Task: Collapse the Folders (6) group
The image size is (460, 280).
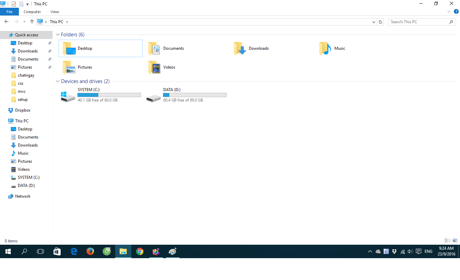Action: coord(58,35)
